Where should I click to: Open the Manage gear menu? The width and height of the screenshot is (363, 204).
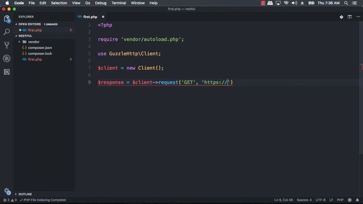[7, 192]
